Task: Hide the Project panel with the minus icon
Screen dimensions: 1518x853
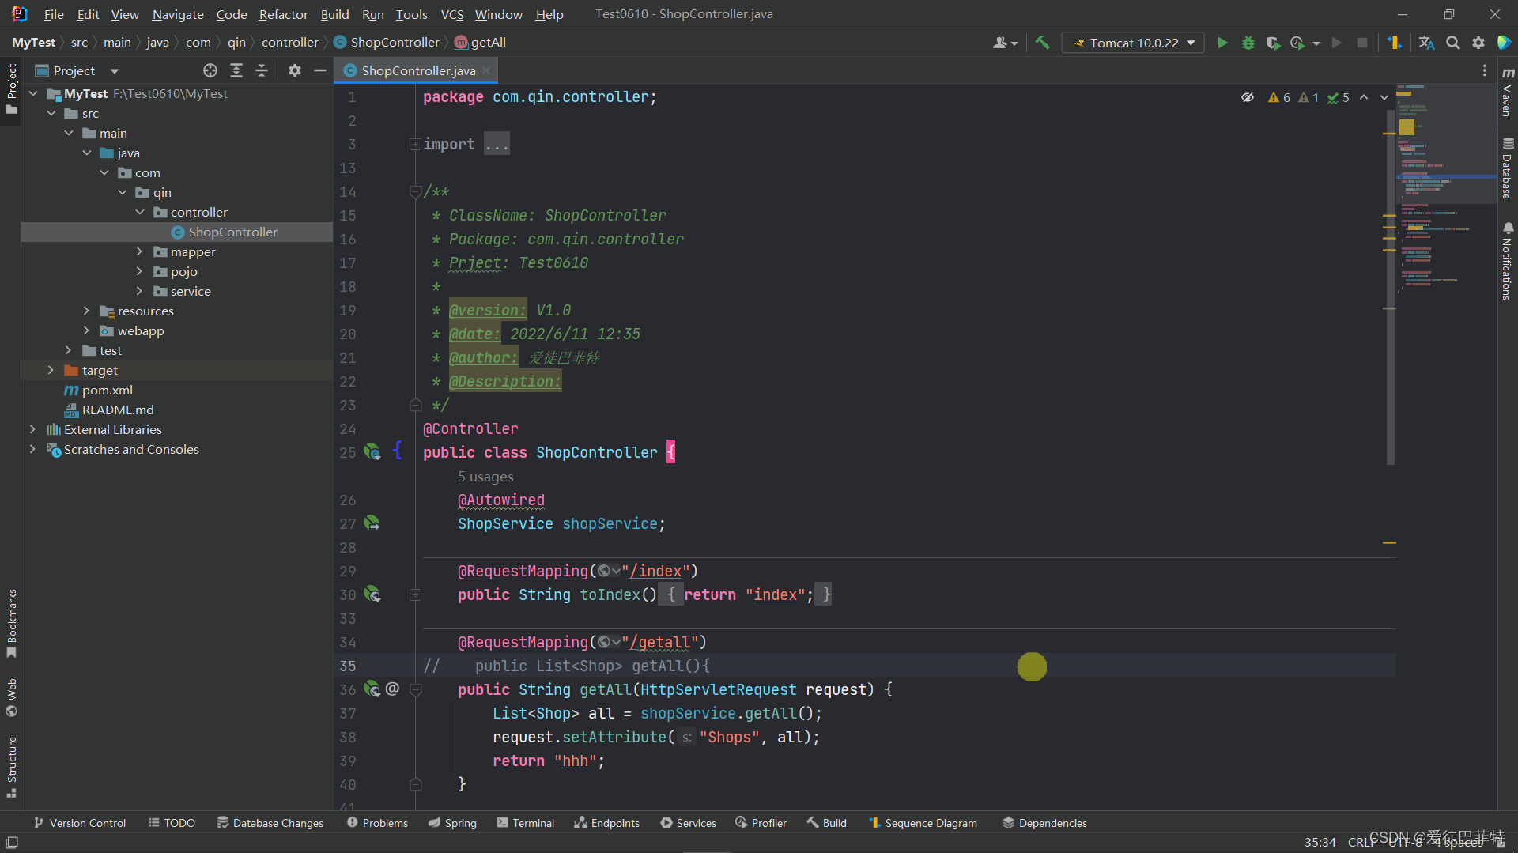Action: point(319,70)
